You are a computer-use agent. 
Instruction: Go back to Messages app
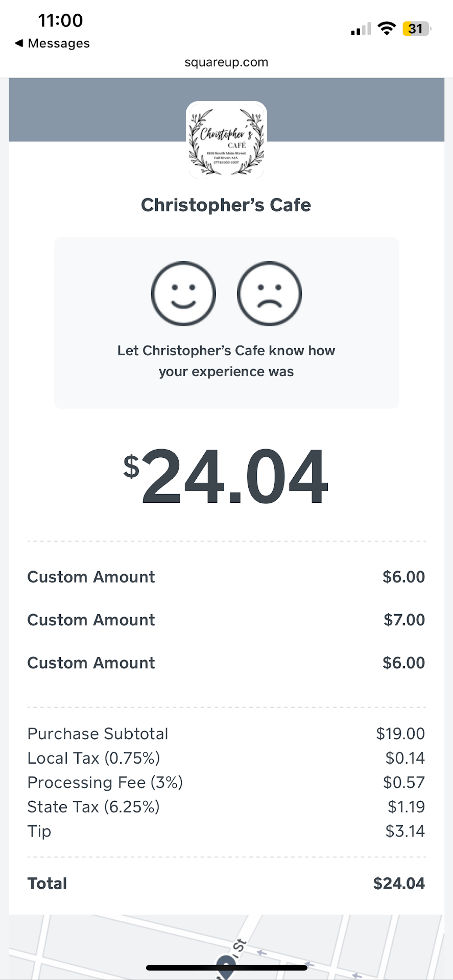click(x=58, y=43)
